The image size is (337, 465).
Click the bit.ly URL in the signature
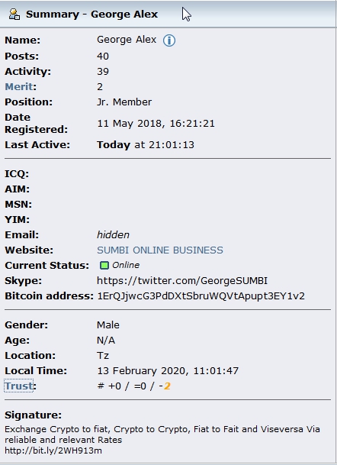[x=53, y=450]
